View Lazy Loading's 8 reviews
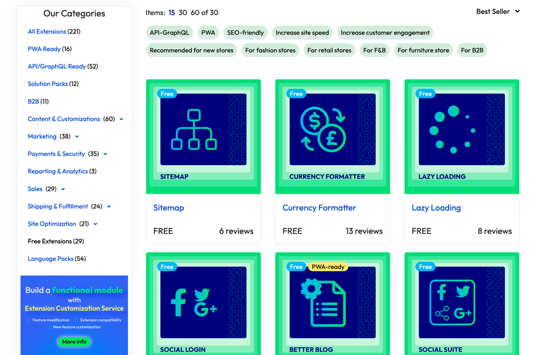The height and width of the screenshot is (355, 533). (495, 231)
